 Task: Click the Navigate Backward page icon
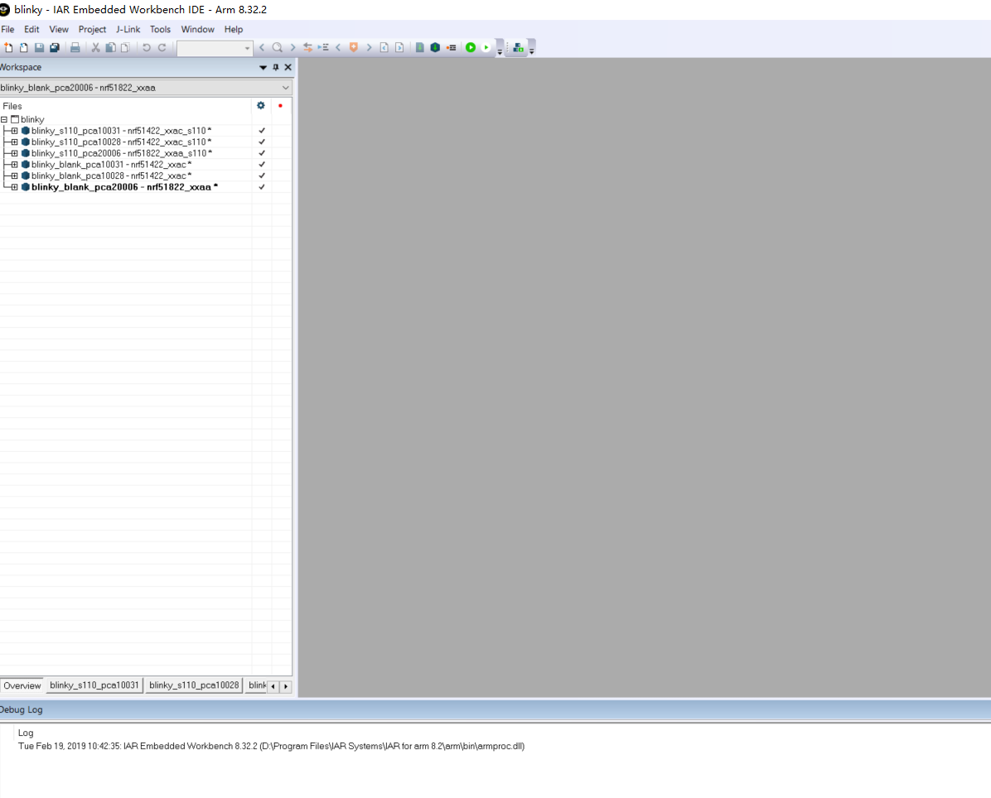click(x=384, y=47)
